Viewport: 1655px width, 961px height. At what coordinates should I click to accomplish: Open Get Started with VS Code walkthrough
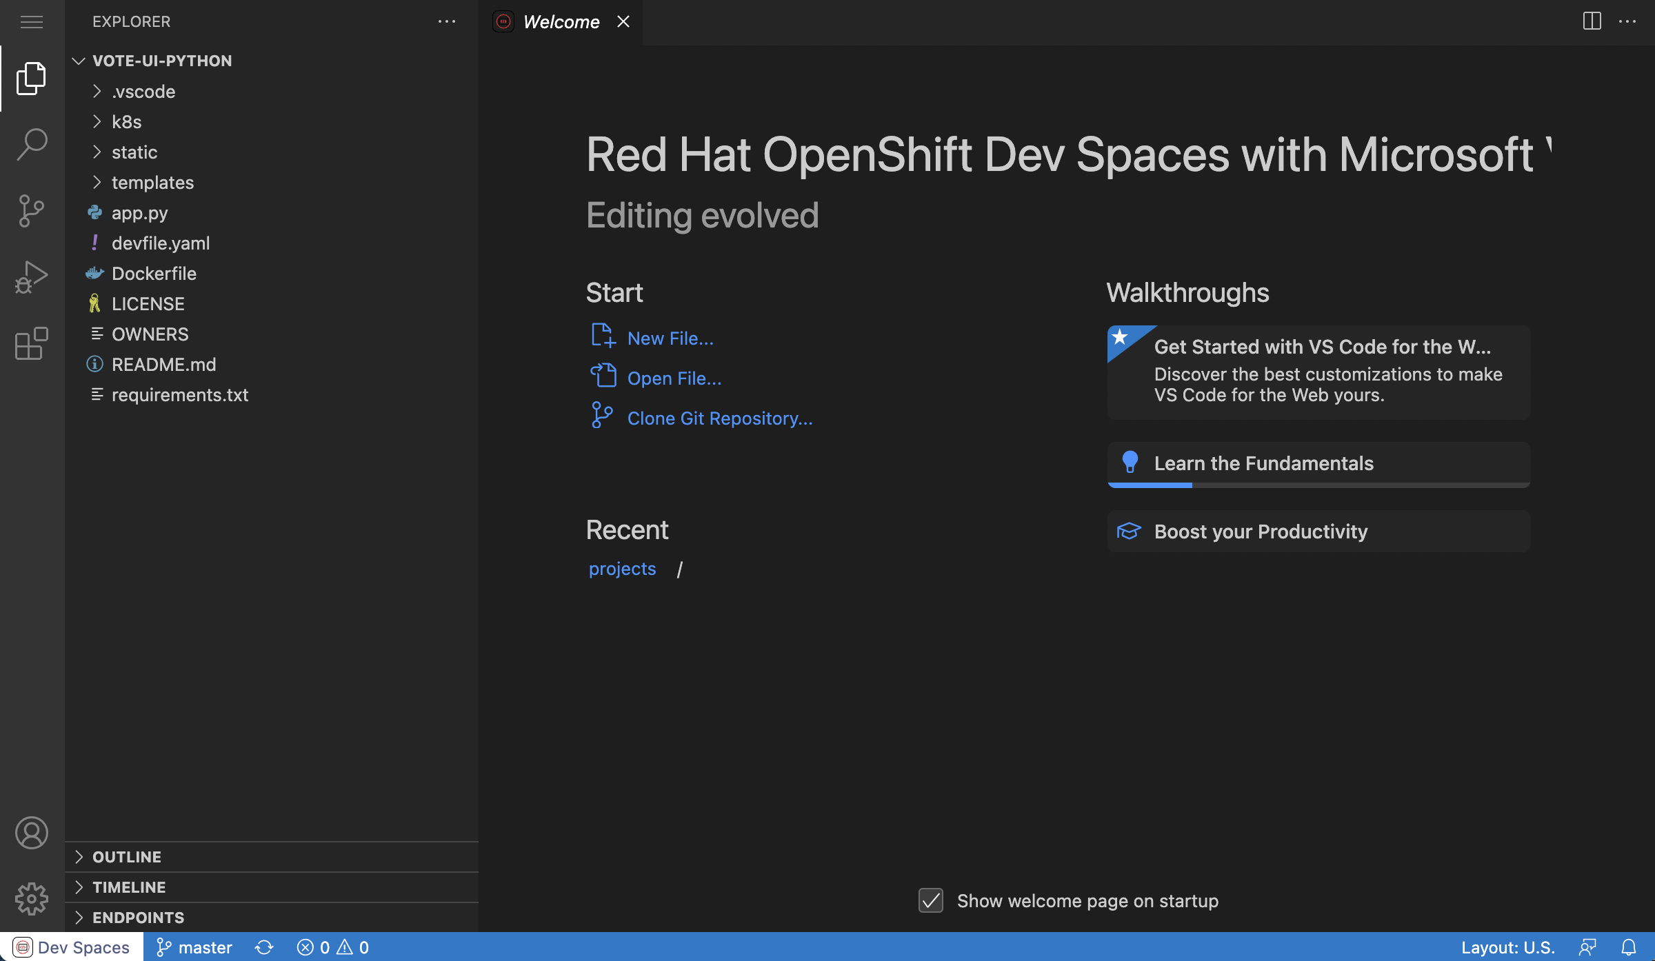point(1318,372)
